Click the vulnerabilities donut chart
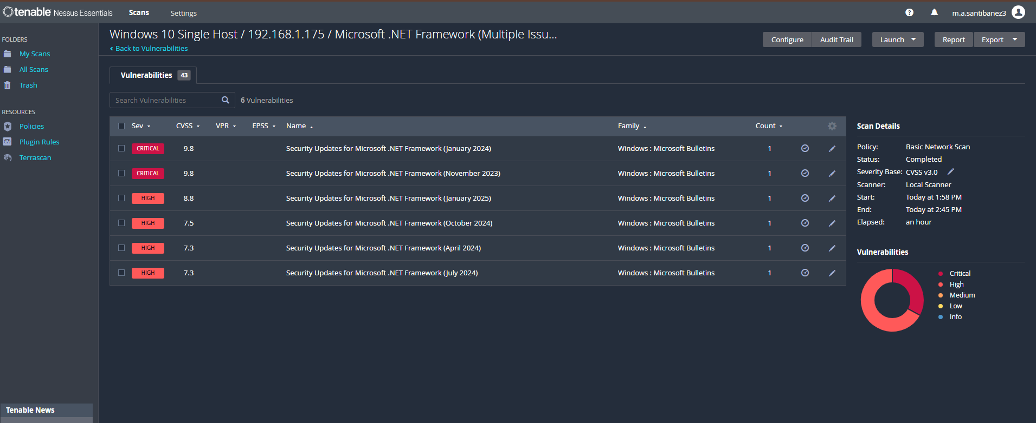 coord(892,300)
